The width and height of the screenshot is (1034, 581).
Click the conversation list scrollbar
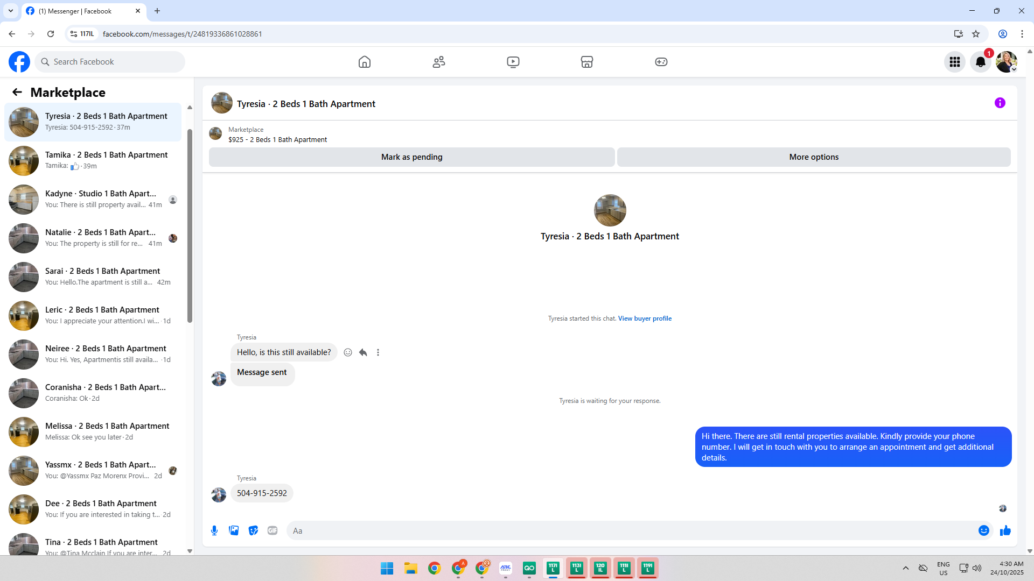(x=190, y=226)
